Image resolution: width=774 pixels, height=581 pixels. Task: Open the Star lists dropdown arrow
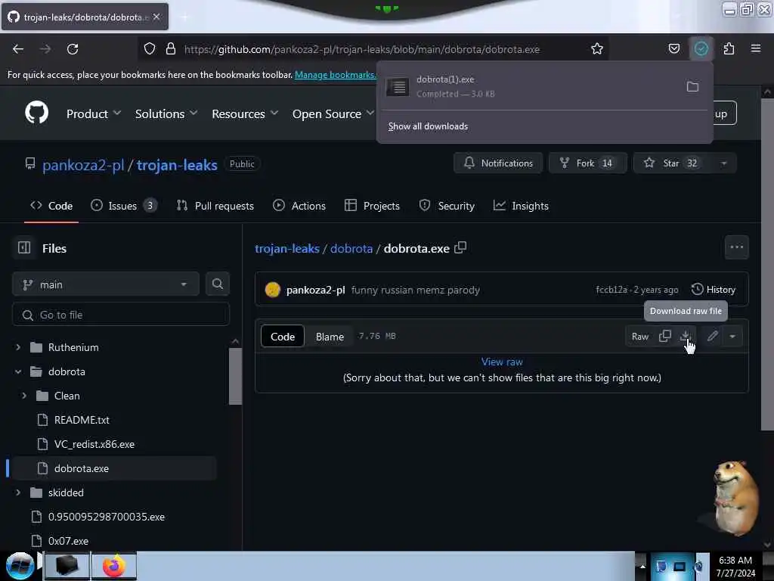coord(723,163)
